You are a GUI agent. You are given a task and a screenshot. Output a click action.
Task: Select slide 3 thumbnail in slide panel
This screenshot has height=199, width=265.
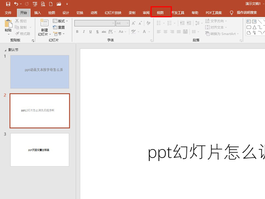click(x=40, y=150)
